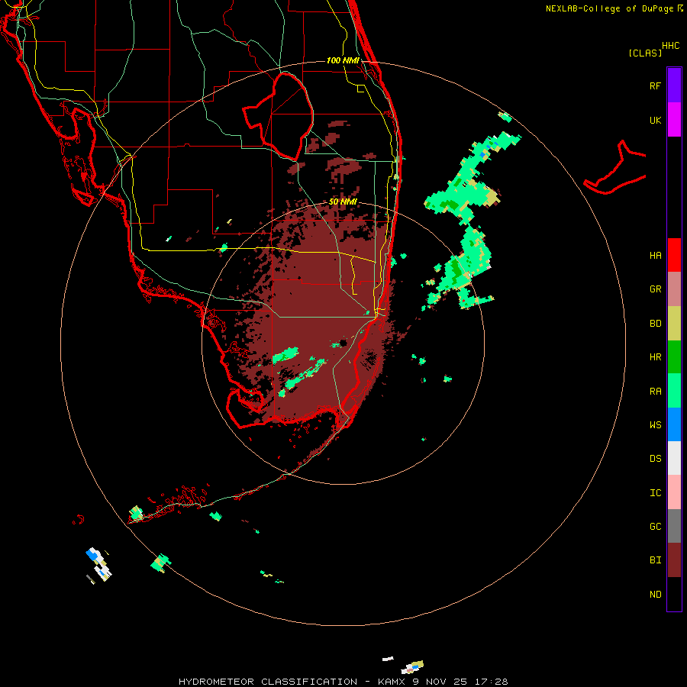Click the HR legend label
The height and width of the screenshot is (687, 687).
click(x=655, y=357)
